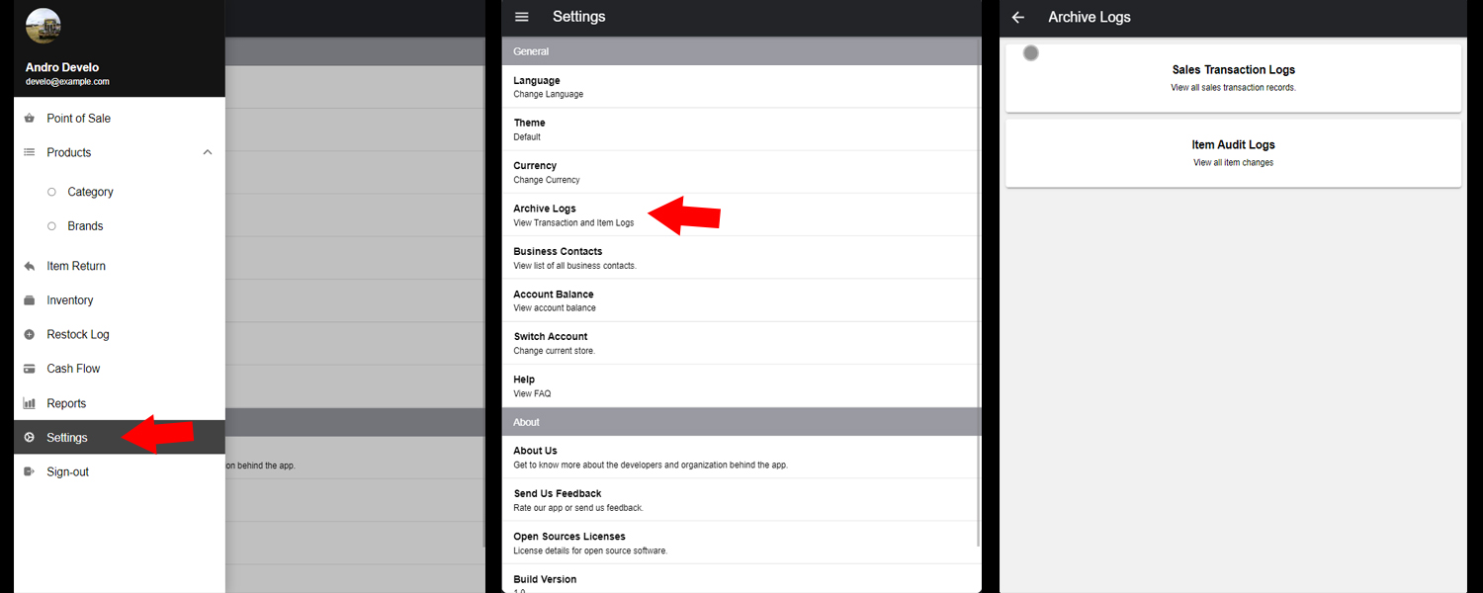Open Item Audit Logs card
Screen dimensions: 1483x593
[x=1233, y=153]
